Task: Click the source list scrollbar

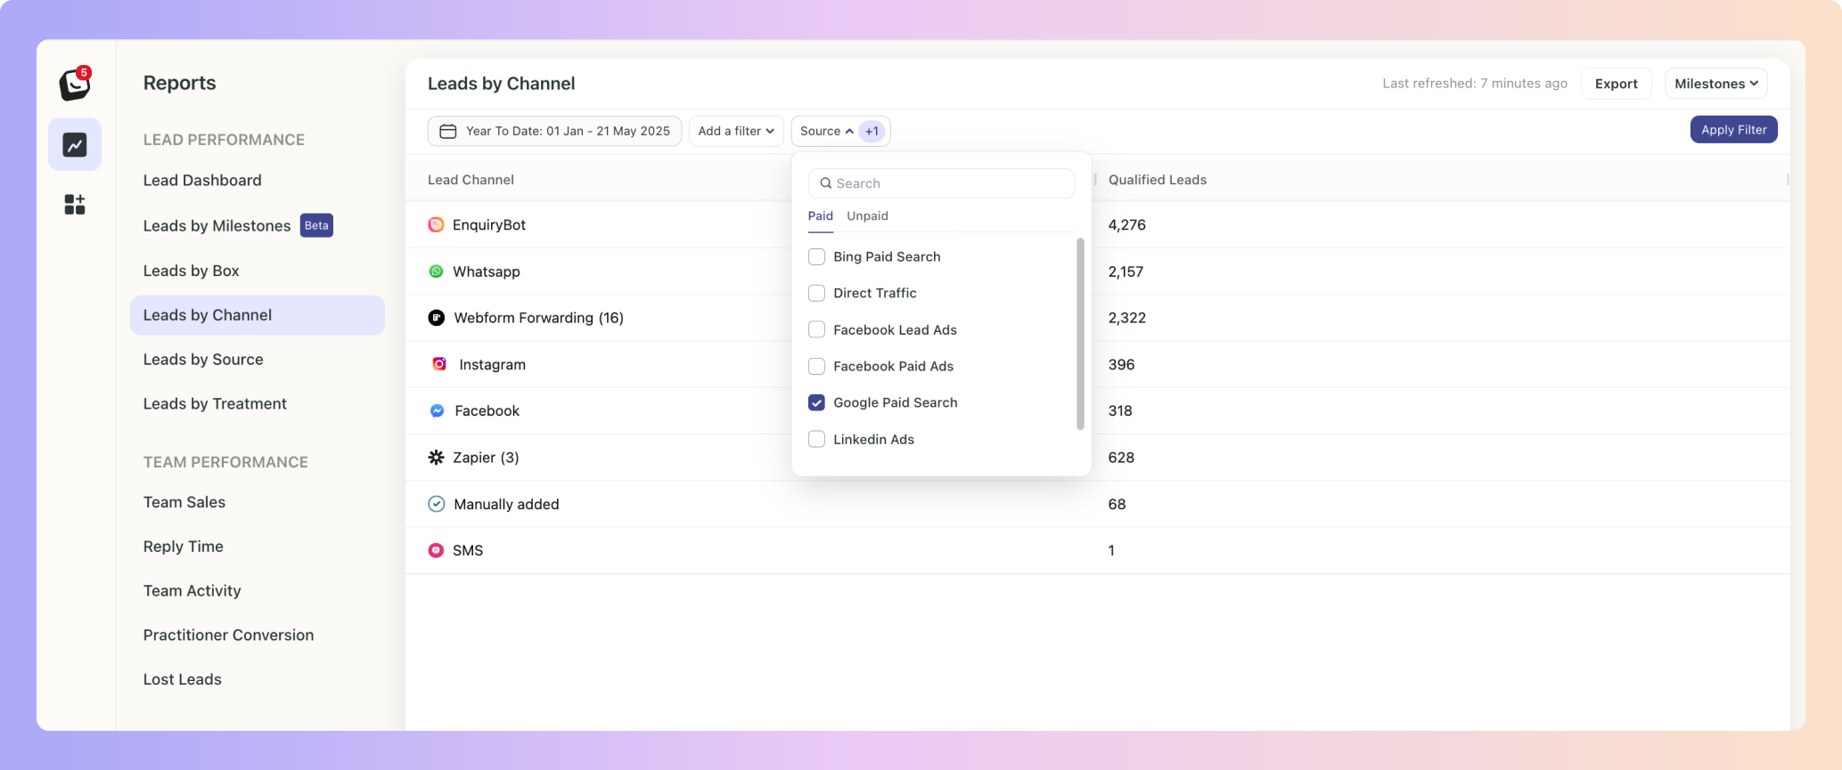Action: 1081,334
